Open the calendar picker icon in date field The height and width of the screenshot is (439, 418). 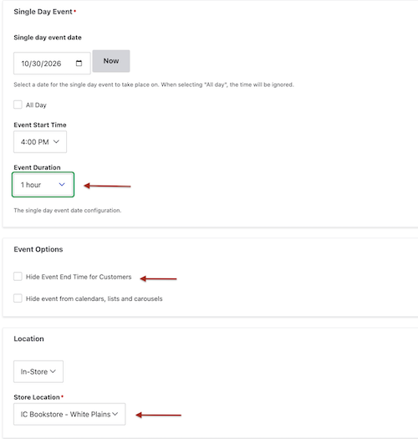pos(79,64)
